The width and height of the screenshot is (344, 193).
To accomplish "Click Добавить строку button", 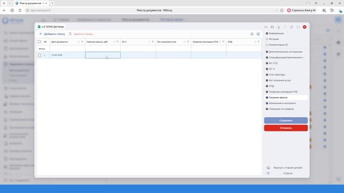I will tap(52, 34).
